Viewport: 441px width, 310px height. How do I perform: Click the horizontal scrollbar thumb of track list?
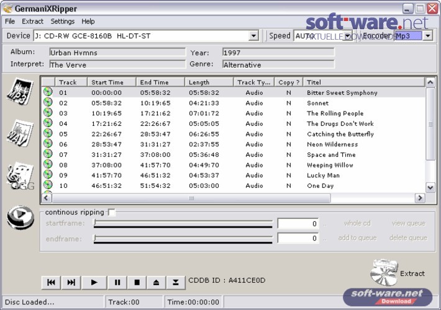(x=191, y=198)
